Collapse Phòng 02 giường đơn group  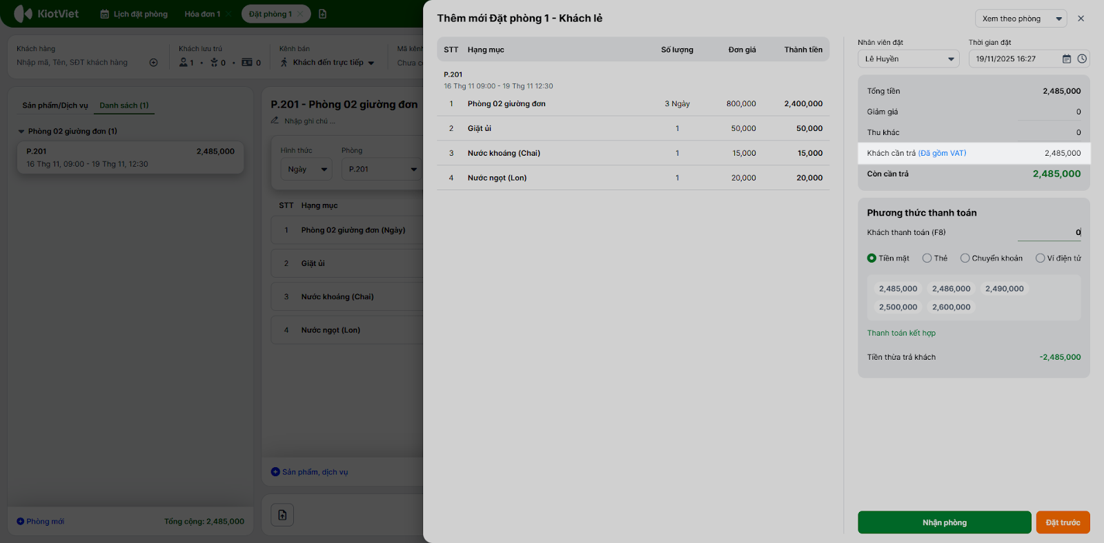click(x=21, y=132)
